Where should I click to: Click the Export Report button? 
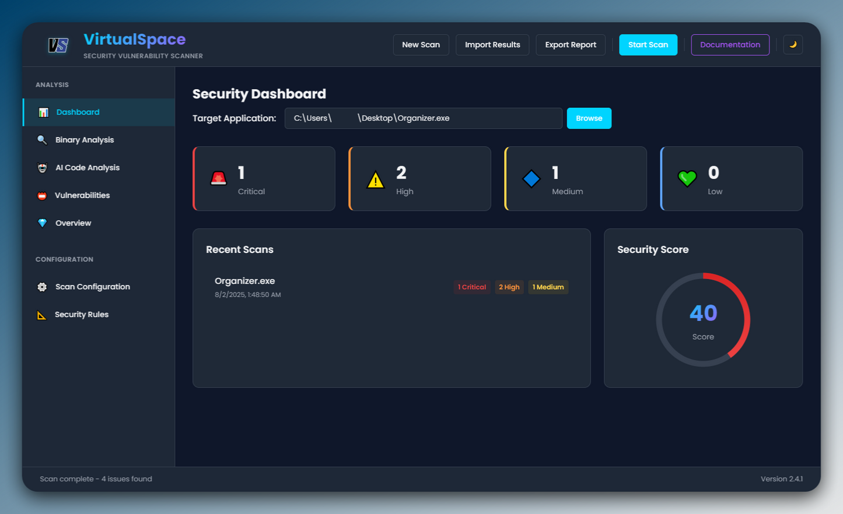coord(570,45)
